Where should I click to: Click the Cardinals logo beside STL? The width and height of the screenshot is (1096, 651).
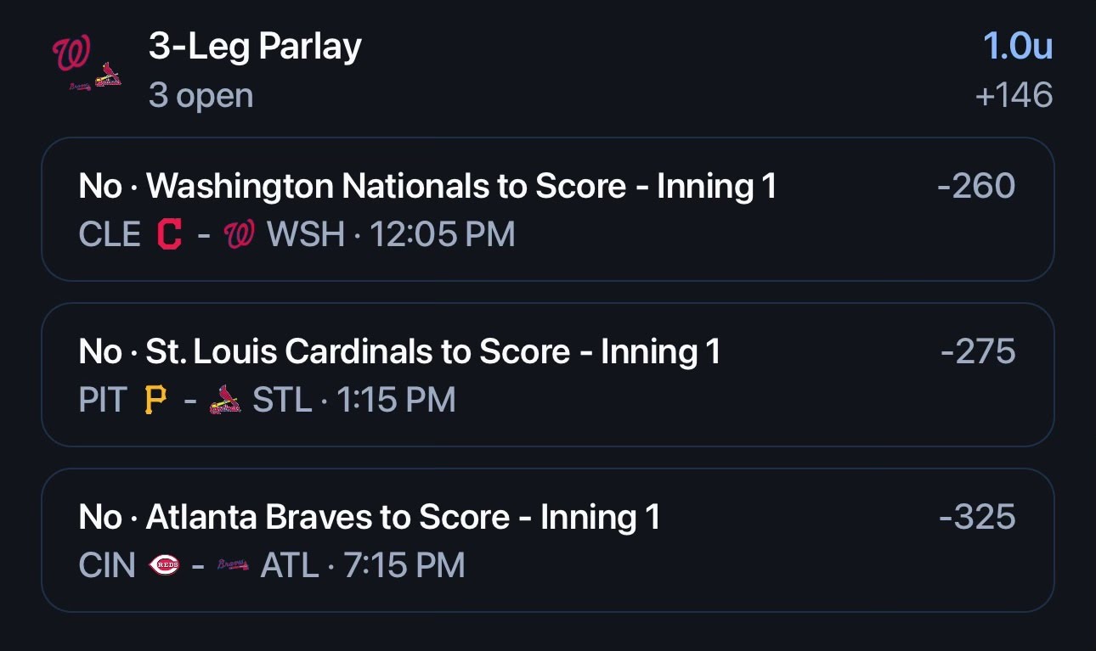[x=225, y=400]
